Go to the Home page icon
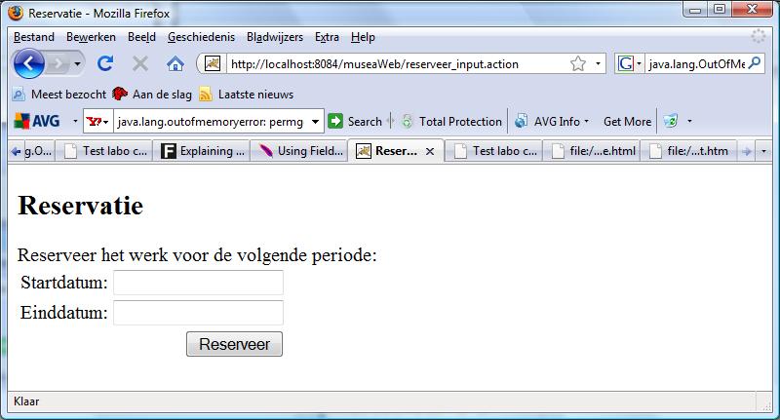The height and width of the screenshot is (420, 780). click(x=175, y=63)
